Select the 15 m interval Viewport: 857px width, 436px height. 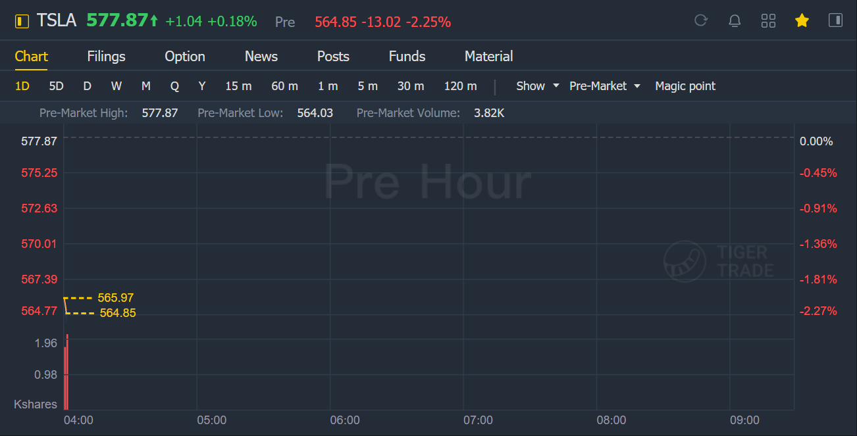point(238,86)
